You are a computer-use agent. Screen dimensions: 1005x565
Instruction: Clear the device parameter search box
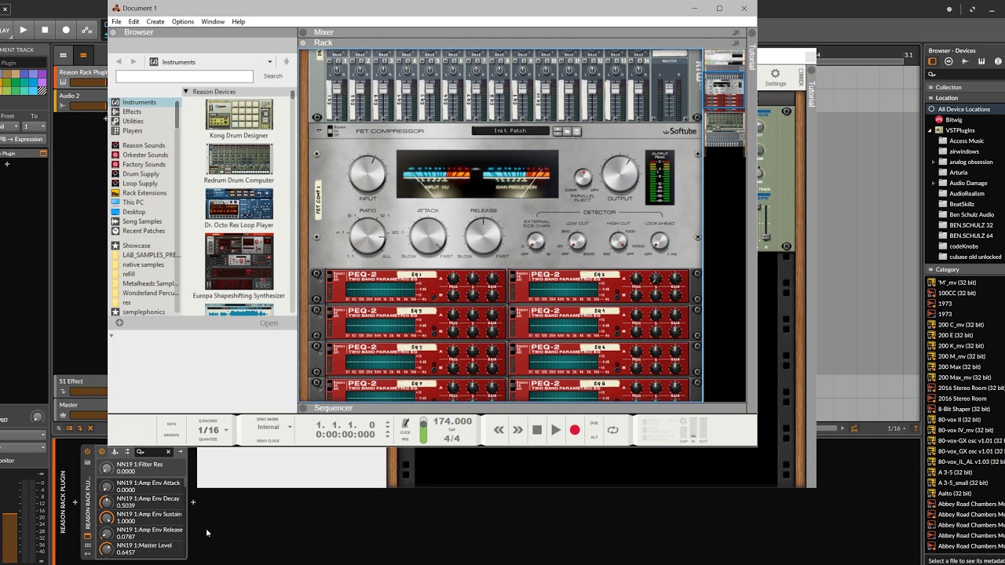coord(168,452)
